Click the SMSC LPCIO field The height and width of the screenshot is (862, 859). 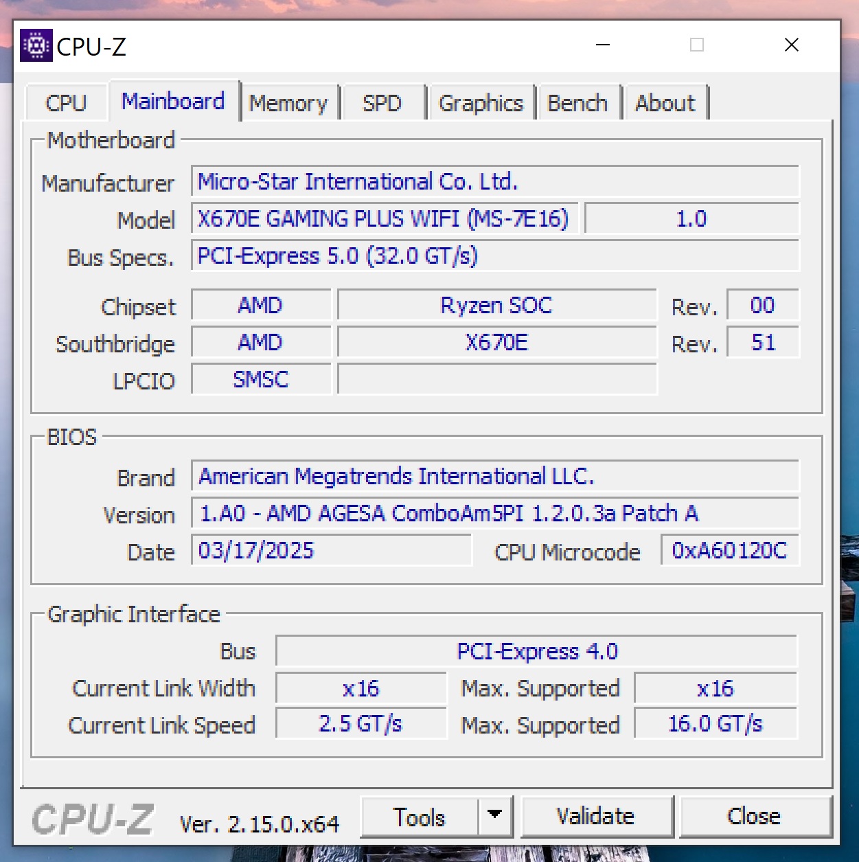tap(261, 379)
